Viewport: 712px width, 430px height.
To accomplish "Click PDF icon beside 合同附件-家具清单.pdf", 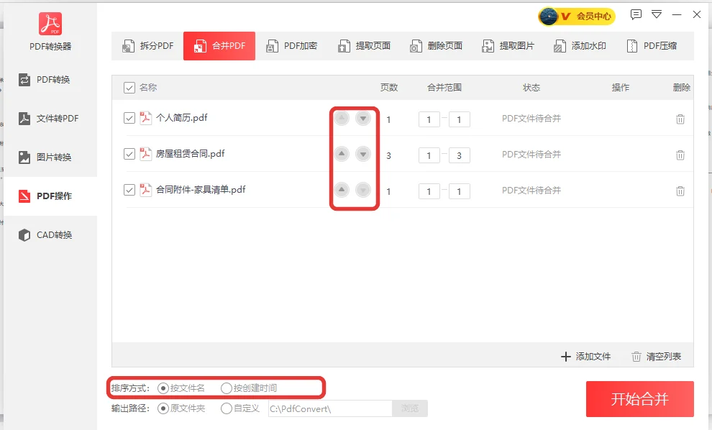I will [x=145, y=190].
